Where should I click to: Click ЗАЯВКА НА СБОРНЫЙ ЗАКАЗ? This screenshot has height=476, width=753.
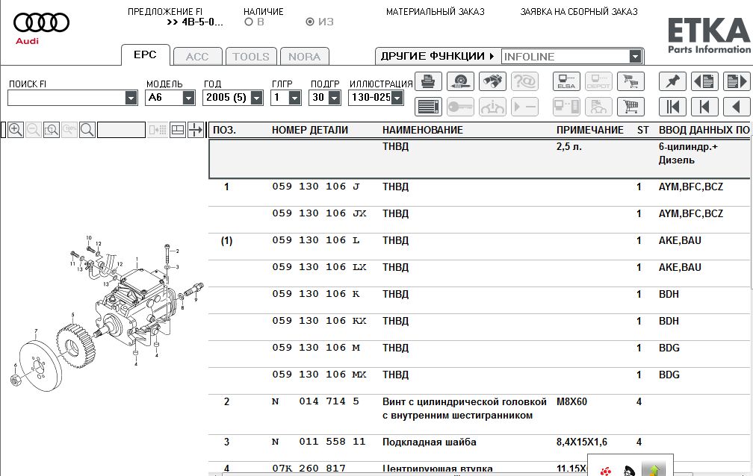click(579, 11)
